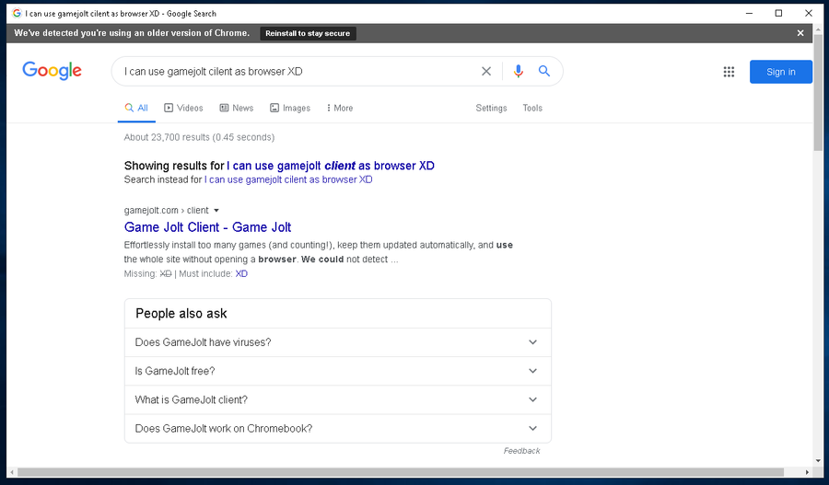Open search Settings
The width and height of the screenshot is (829, 485).
pyautogui.click(x=491, y=108)
